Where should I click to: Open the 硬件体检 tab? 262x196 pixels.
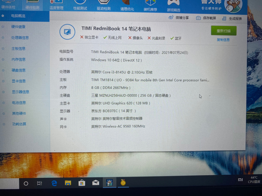coord(8,5)
